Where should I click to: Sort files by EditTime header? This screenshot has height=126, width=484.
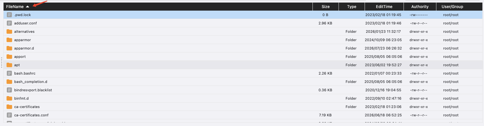point(384,6)
